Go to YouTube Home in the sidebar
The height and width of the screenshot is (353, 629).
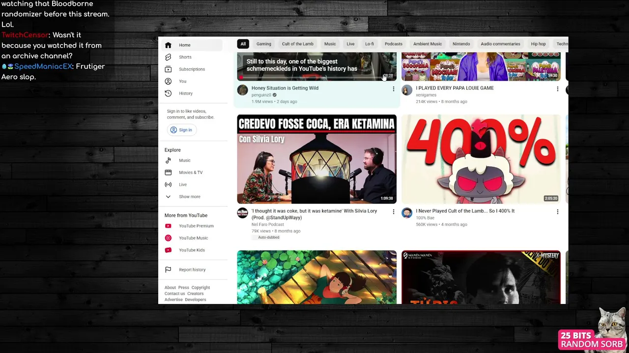[192, 45]
